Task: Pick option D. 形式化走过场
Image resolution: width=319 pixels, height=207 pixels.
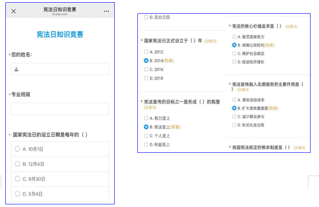Action: (234, 125)
